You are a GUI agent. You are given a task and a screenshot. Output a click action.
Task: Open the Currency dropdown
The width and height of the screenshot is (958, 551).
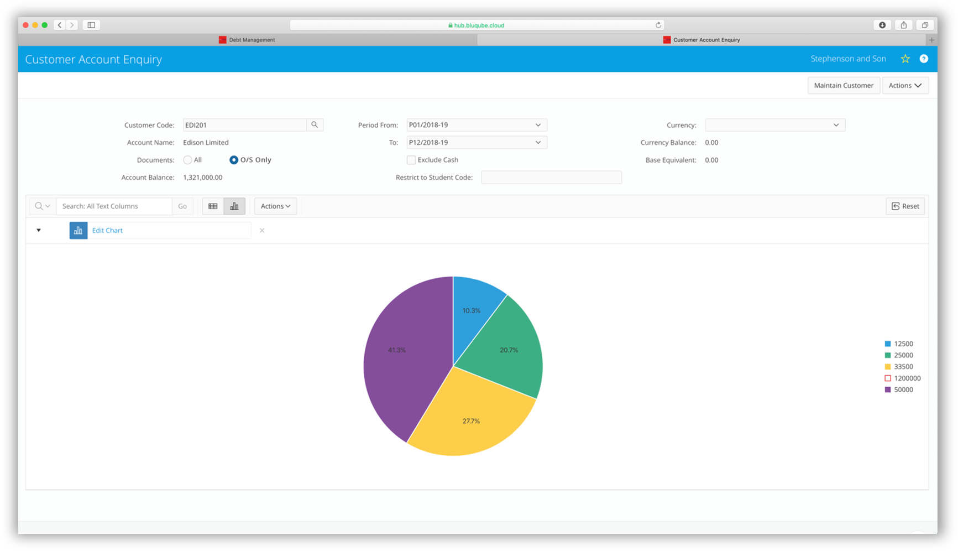pos(775,125)
